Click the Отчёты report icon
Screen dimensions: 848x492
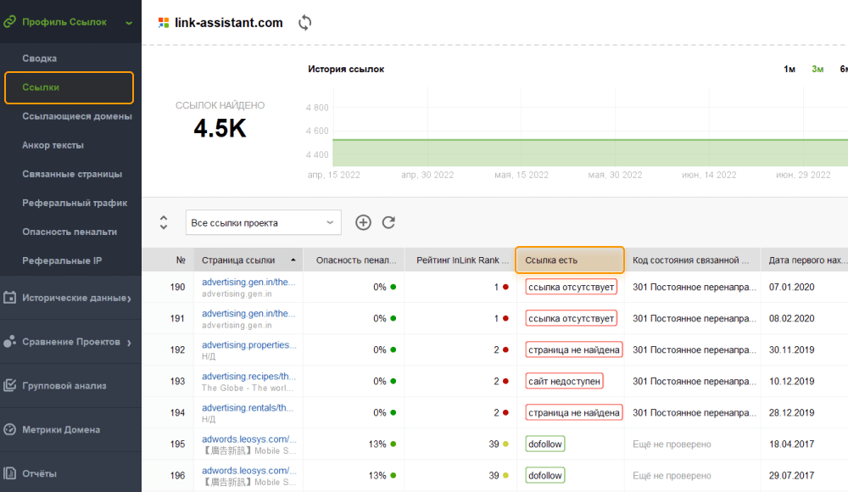point(9,473)
